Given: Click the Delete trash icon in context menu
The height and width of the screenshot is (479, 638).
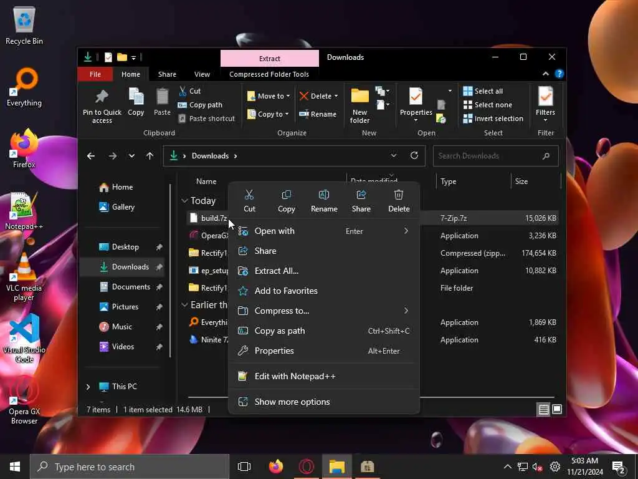Looking at the screenshot, I should [x=399, y=195].
